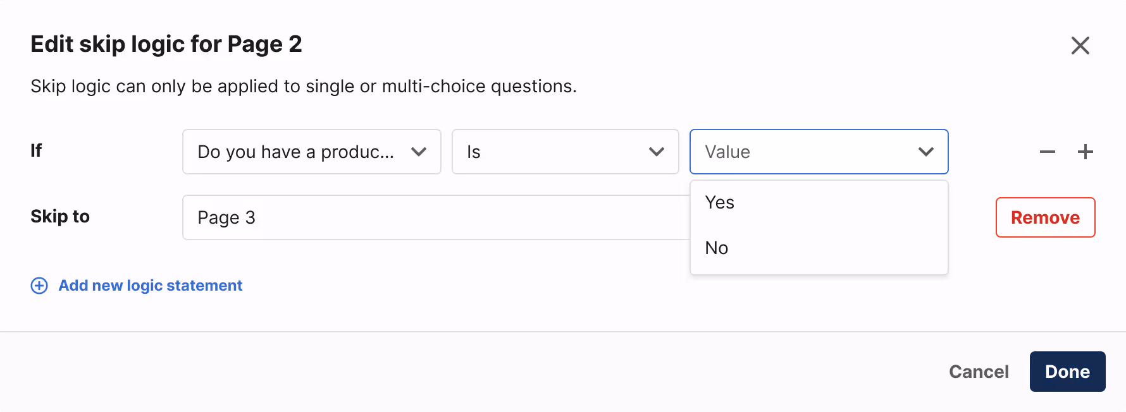This screenshot has width=1126, height=412.
Task: Click the 'Edit skip logic for Page 2' heading
Action: (x=166, y=44)
